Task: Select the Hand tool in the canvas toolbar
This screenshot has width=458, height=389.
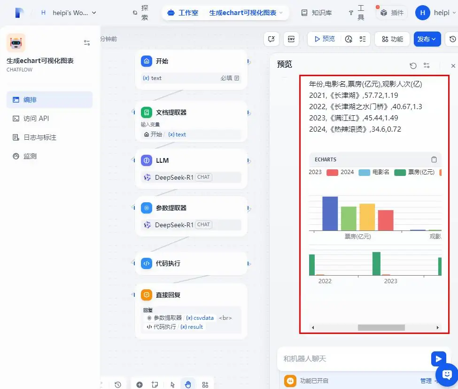Action: click(188, 384)
